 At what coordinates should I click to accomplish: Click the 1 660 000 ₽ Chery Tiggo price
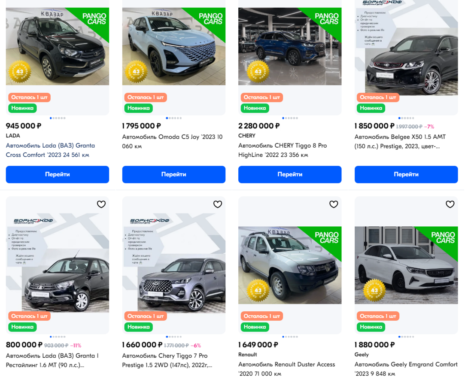click(142, 345)
